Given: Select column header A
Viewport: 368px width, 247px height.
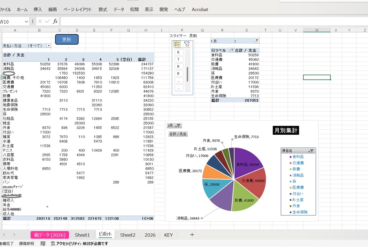Looking at the screenshot, I should tap(15, 30).
